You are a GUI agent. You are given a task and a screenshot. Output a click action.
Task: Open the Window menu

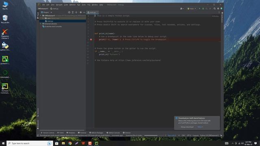click(x=95, y=5)
